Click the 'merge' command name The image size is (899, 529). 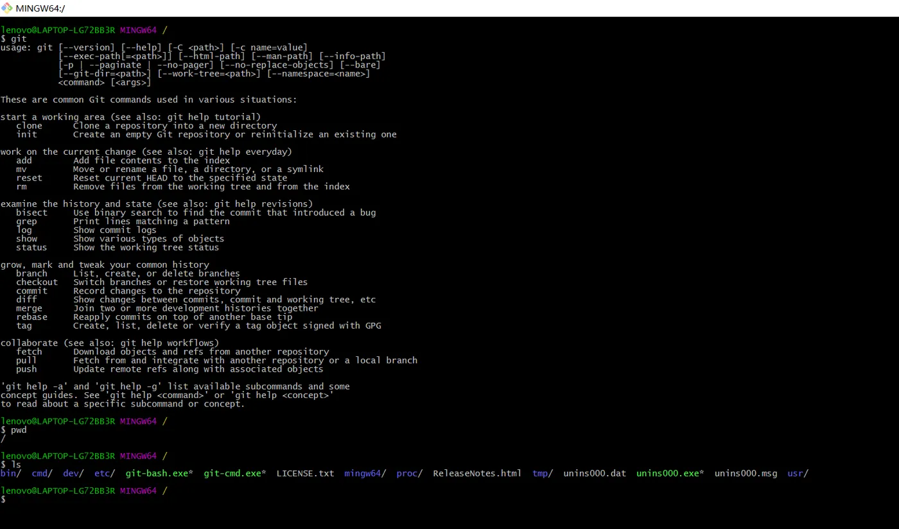[x=29, y=308]
